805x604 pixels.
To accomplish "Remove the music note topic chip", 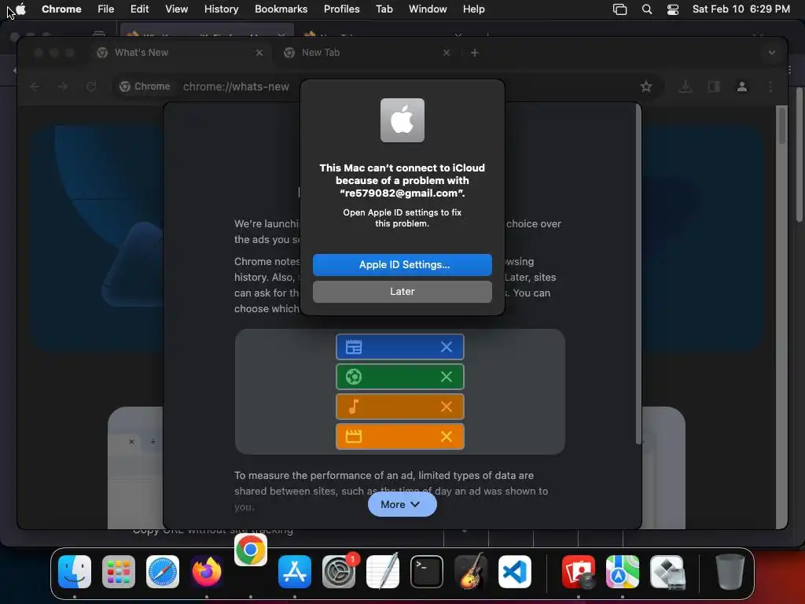I will click(x=447, y=407).
